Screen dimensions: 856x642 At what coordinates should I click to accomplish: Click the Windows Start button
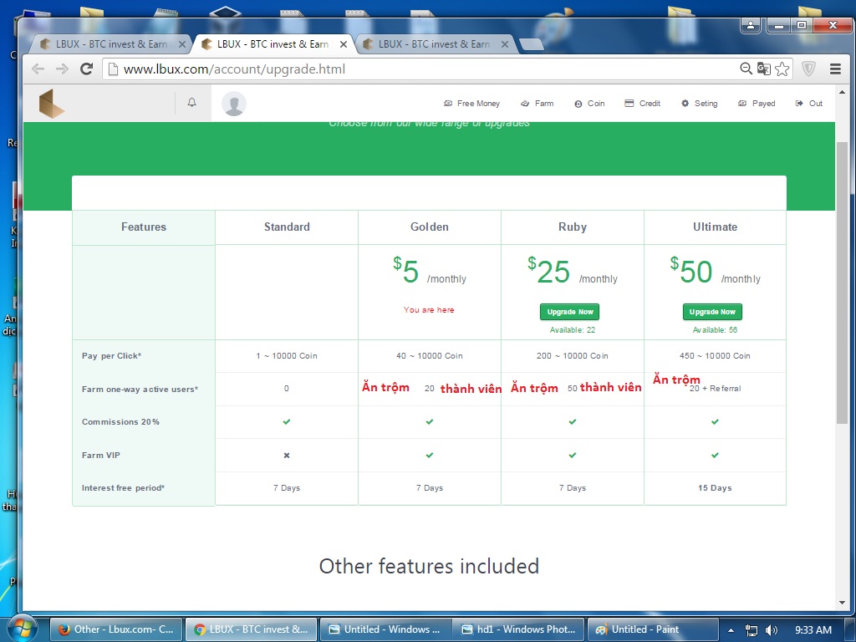click(x=21, y=629)
